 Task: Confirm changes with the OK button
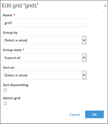pyautogui.click(x=95, y=114)
